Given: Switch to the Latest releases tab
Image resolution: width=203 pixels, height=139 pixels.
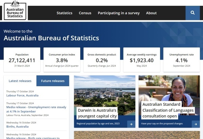Looking at the screenshot, I should (20, 81).
